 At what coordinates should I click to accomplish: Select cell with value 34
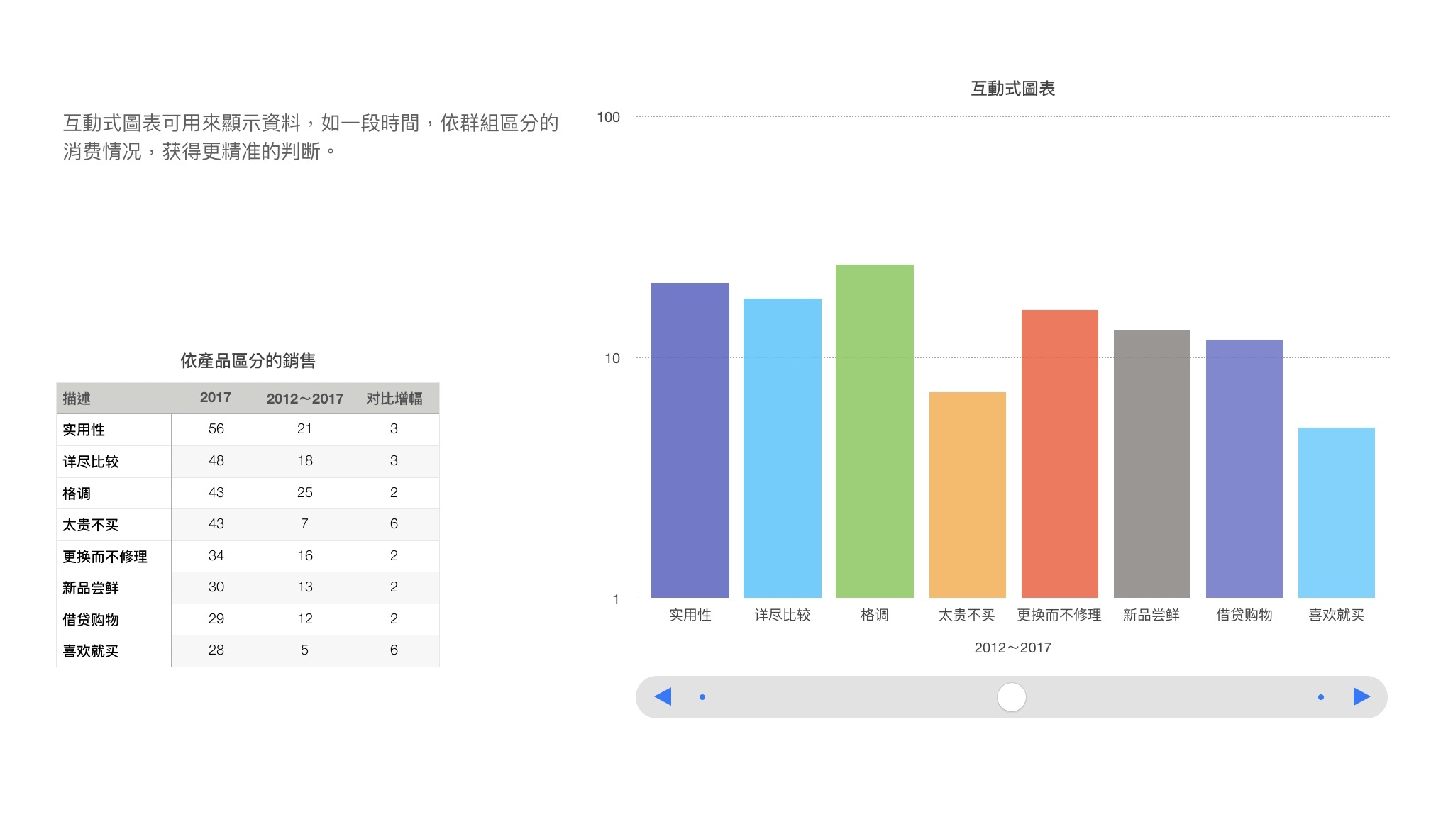(x=216, y=556)
